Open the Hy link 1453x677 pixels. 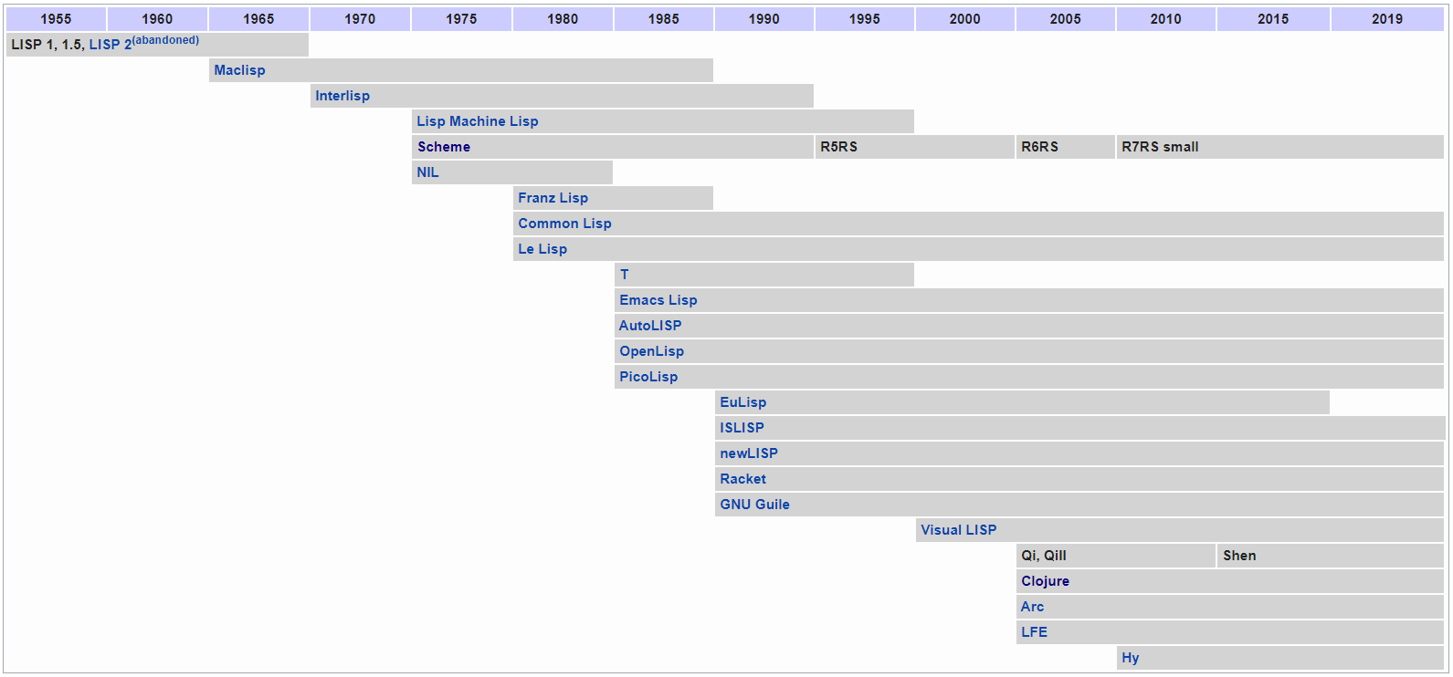[x=1130, y=658]
